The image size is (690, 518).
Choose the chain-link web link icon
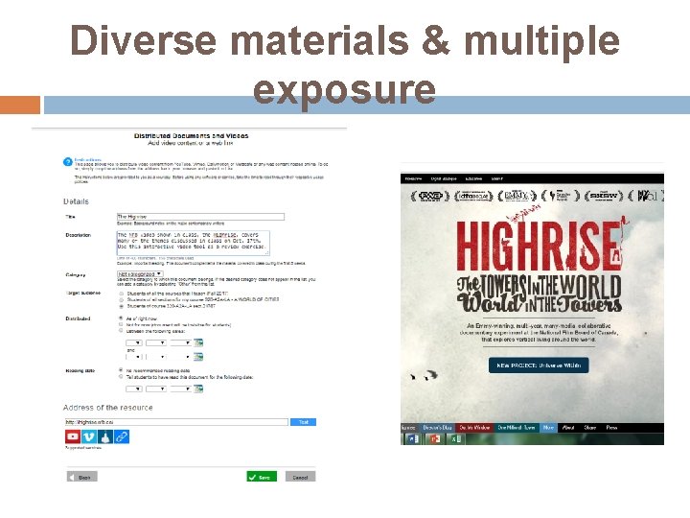(x=122, y=436)
